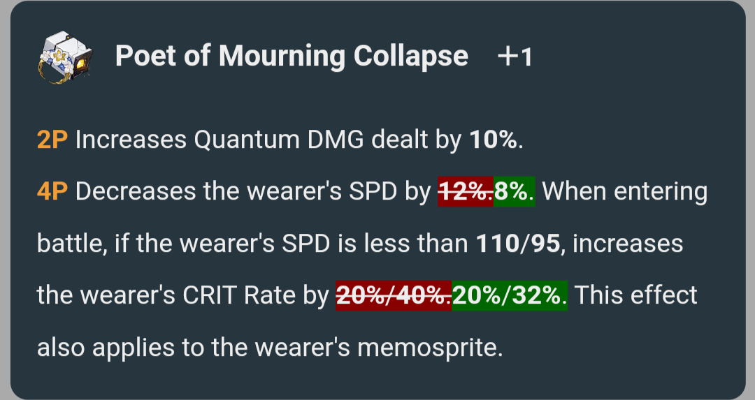Click the orange 2P set bonus label

[52, 140]
